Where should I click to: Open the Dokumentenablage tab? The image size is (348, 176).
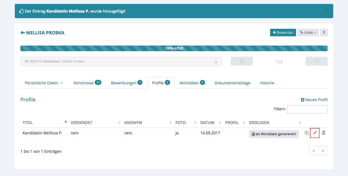pos(232,83)
